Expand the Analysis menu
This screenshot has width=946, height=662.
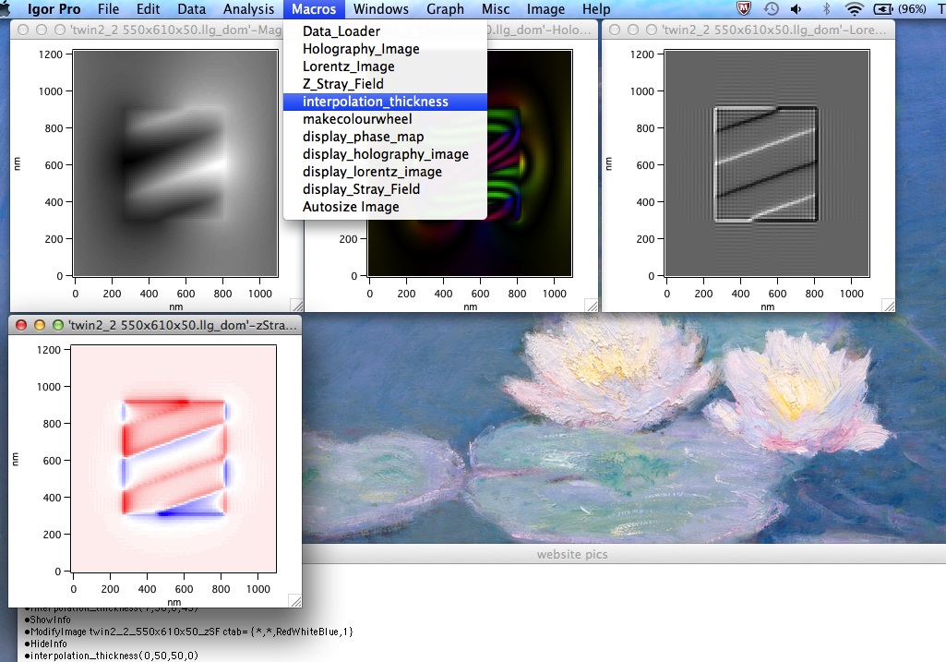click(248, 9)
